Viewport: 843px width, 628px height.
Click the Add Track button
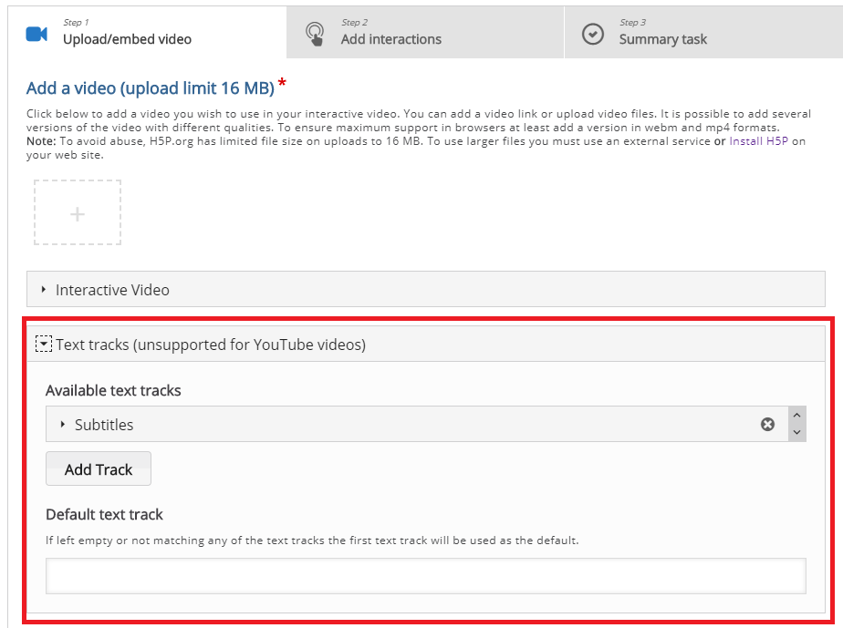click(x=99, y=469)
